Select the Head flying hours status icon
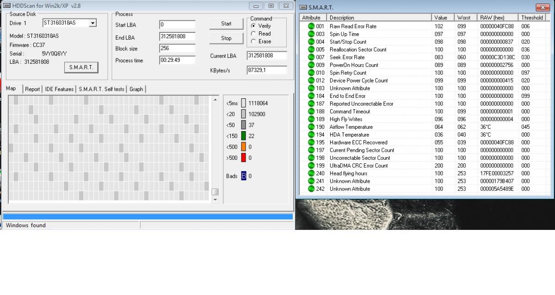Screen dimensions: 555x295 310,173
